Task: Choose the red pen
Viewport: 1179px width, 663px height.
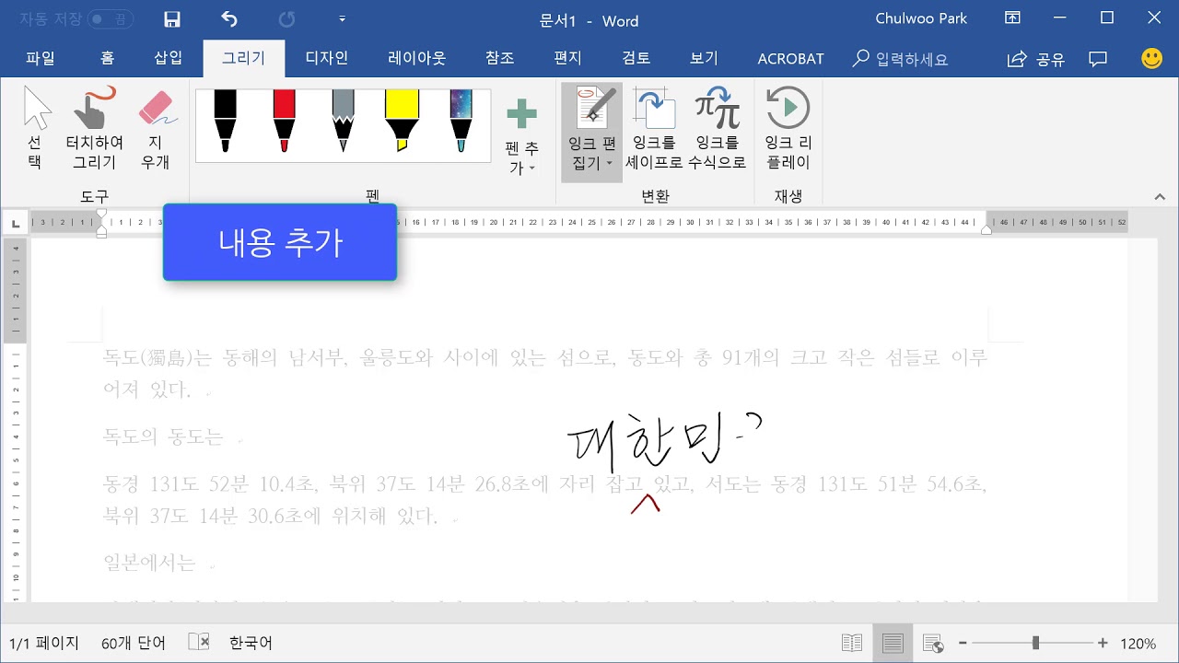Action: click(x=284, y=122)
